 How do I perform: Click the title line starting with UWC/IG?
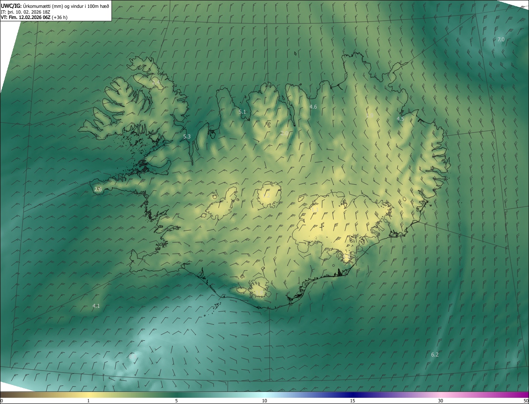54,6
